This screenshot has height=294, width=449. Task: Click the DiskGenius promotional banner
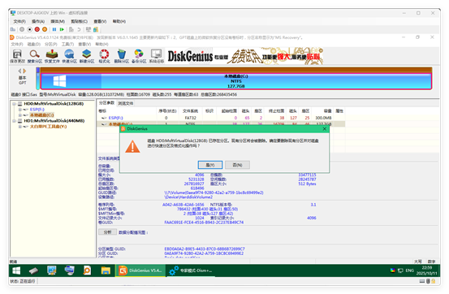pyautogui.click(x=245, y=56)
